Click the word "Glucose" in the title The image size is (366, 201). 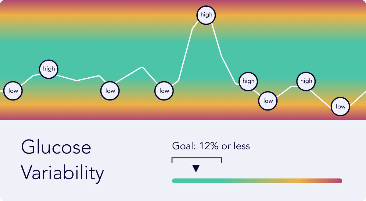click(x=56, y=147)
